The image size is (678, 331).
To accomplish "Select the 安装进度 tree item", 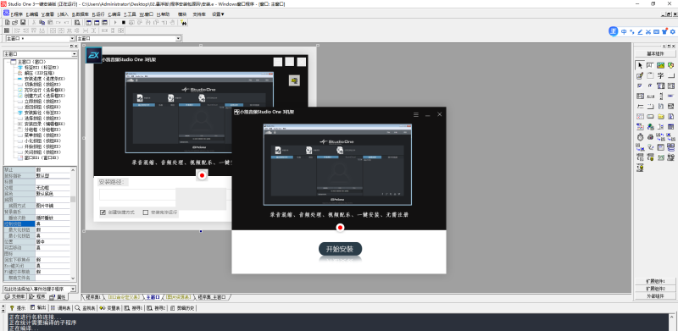I will pos(41,79).
